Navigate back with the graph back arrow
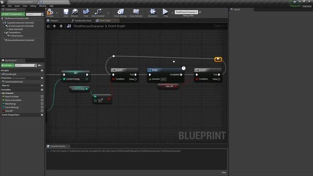 [54, 26]
